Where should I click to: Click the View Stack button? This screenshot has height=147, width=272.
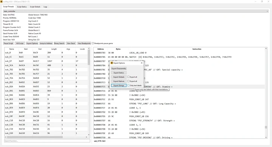[x=71, y=43]
